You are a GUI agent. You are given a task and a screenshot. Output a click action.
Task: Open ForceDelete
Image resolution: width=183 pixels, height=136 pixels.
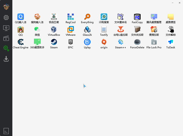click(137, 43)
